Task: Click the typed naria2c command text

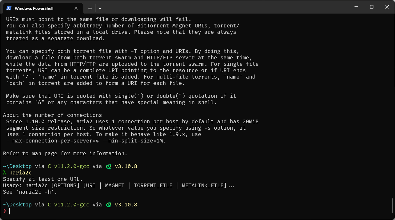Action: point(21,173)
